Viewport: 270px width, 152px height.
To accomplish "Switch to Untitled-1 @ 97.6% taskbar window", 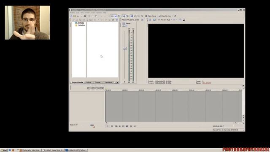I will pyautogui.click(x=76, y=150).
